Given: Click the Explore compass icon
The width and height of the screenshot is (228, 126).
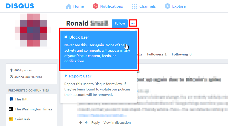Looking at the screenshot, I should (x=168, y=6).
